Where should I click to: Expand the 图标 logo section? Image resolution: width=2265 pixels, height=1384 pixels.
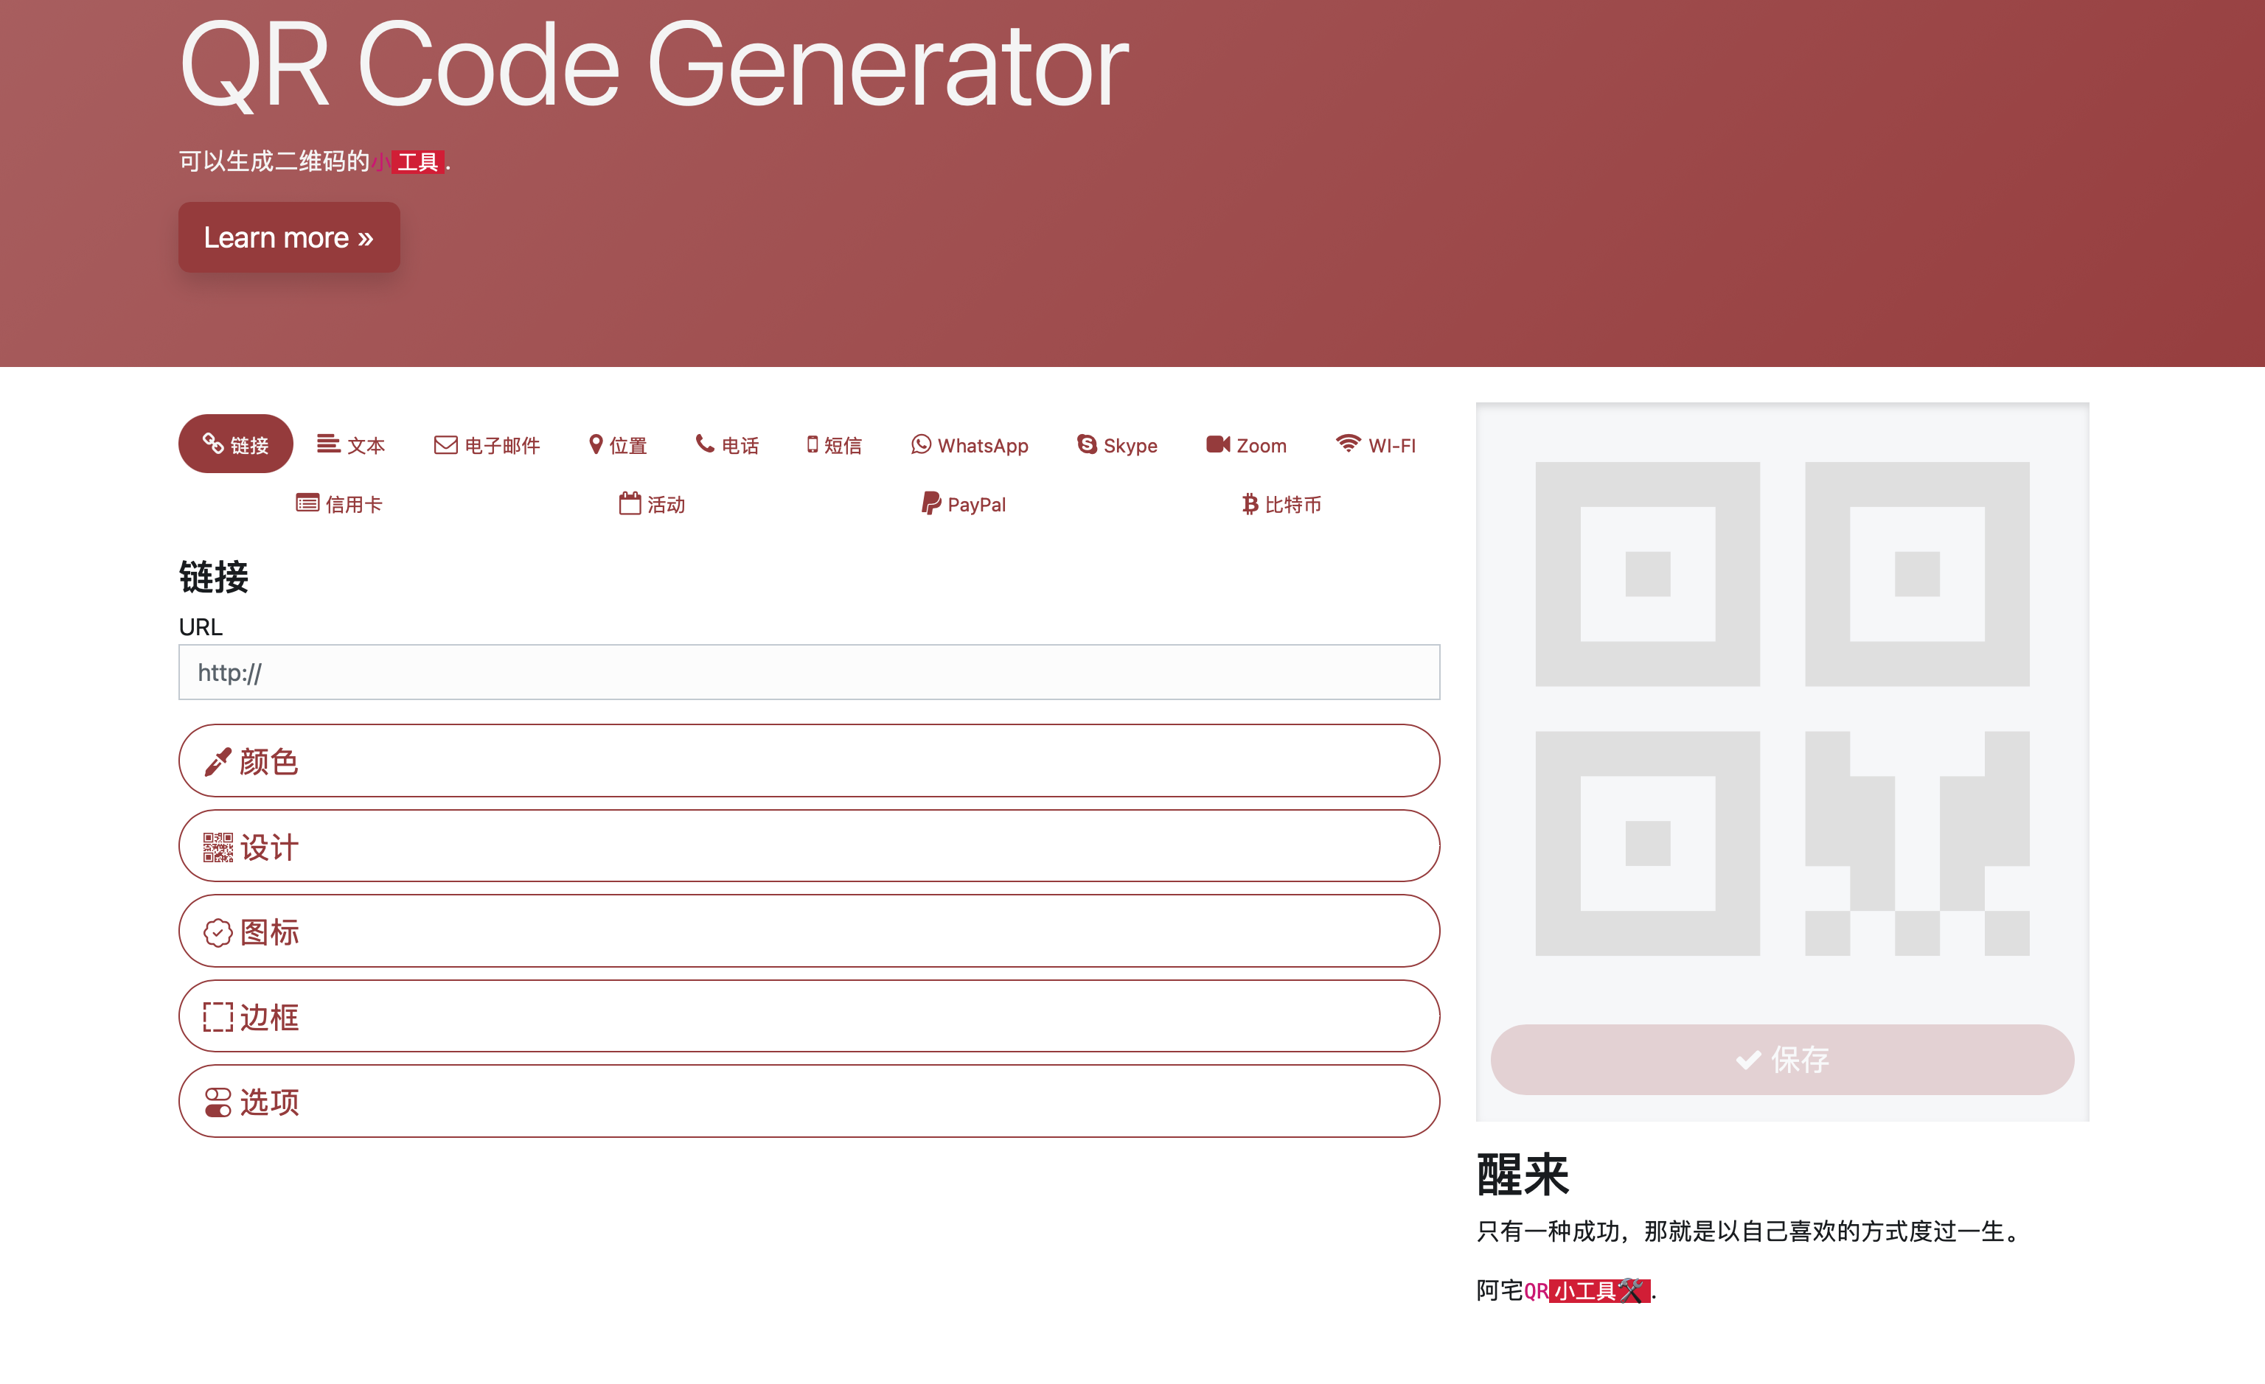(x=809, y=931)
